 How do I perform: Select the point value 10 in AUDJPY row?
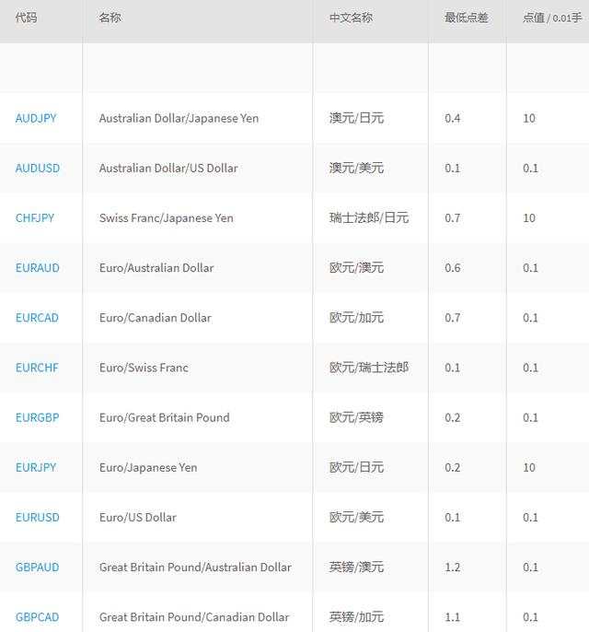tap(529, 118)
